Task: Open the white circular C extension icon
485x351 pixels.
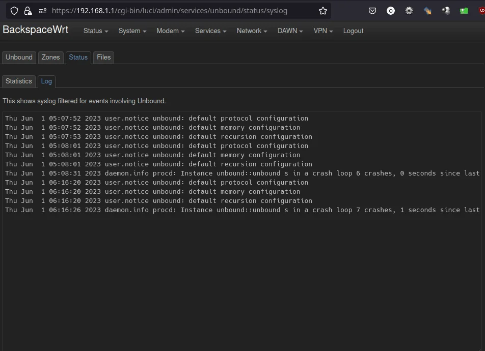Action: (x=391, y=11)
